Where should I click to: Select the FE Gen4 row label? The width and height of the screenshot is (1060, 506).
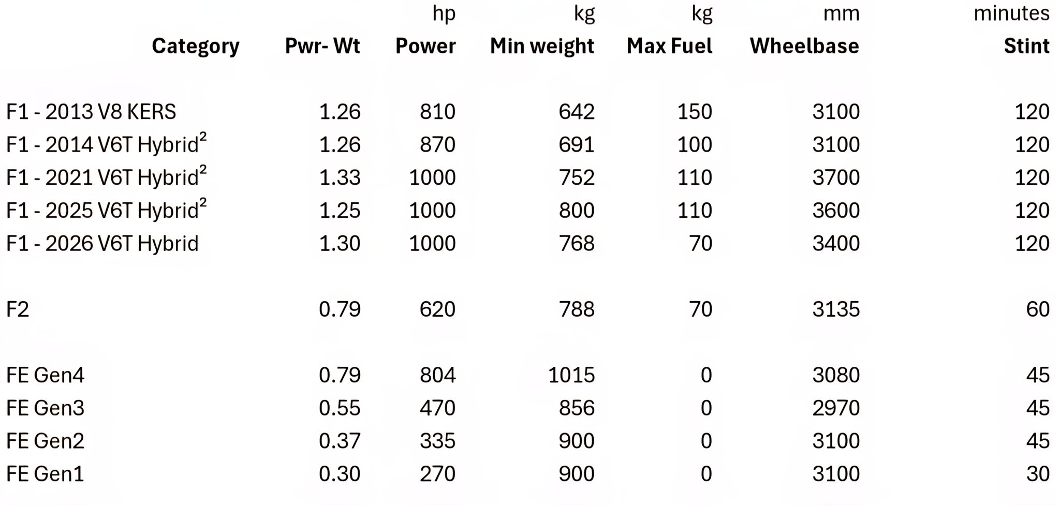click(x=45, y=375)
